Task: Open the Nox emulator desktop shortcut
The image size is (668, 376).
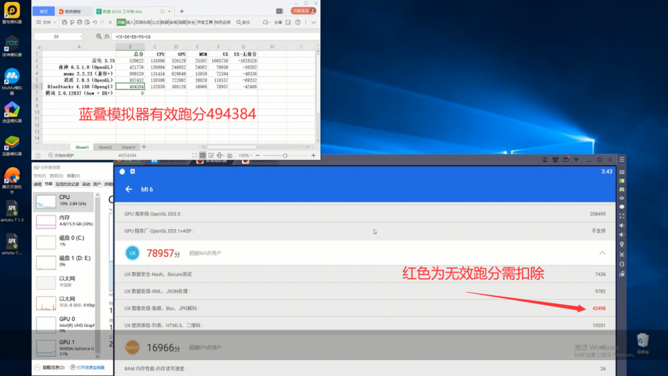Action: (12, 46)
